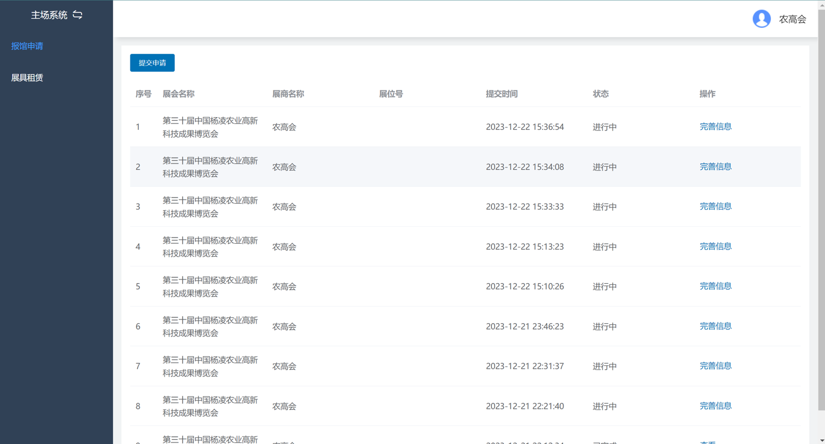This screenshot has width=825, height=444.
Task: Open the 报馆申请 menu item
Action: (27, 46)
